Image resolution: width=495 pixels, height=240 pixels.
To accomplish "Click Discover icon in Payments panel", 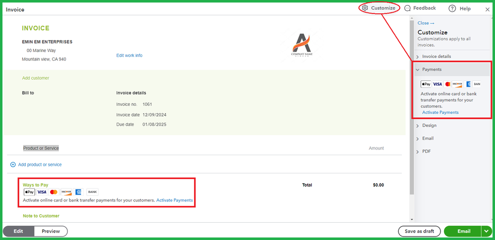I will (457, 84).
